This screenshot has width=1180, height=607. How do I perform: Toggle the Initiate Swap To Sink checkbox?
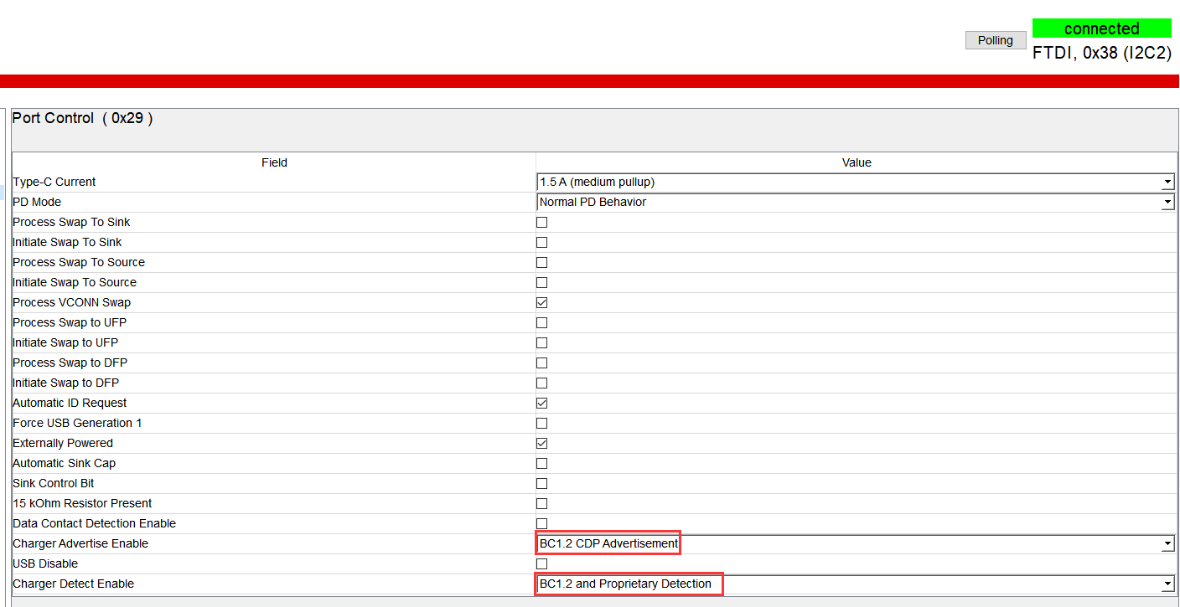541,242
